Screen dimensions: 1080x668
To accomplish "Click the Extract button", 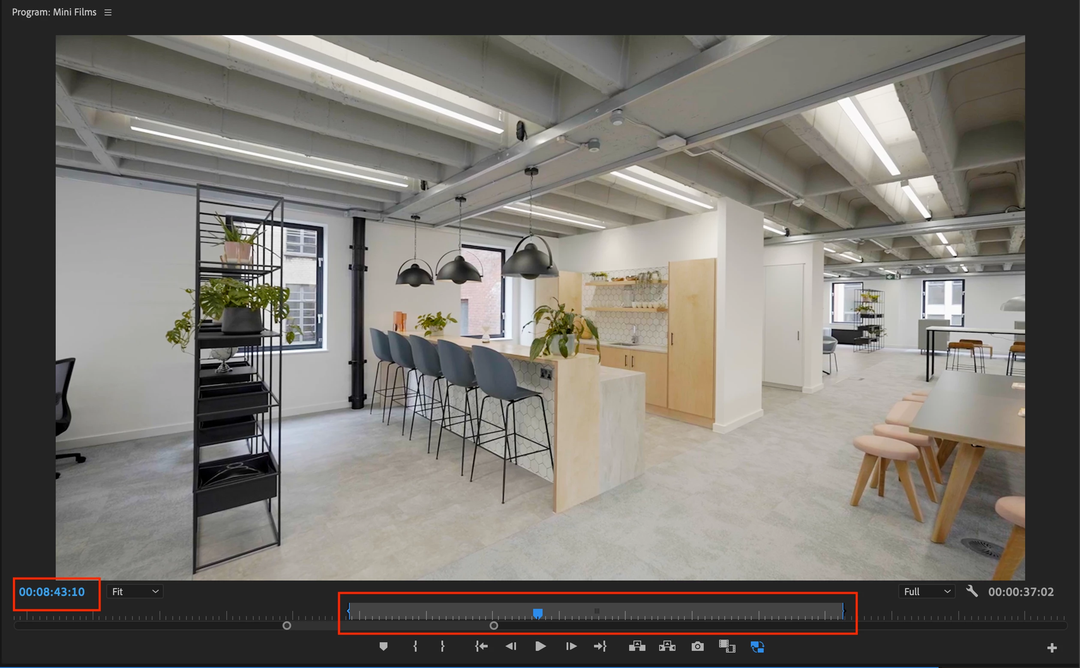I will pyautogui.click(x=667, y=647).
